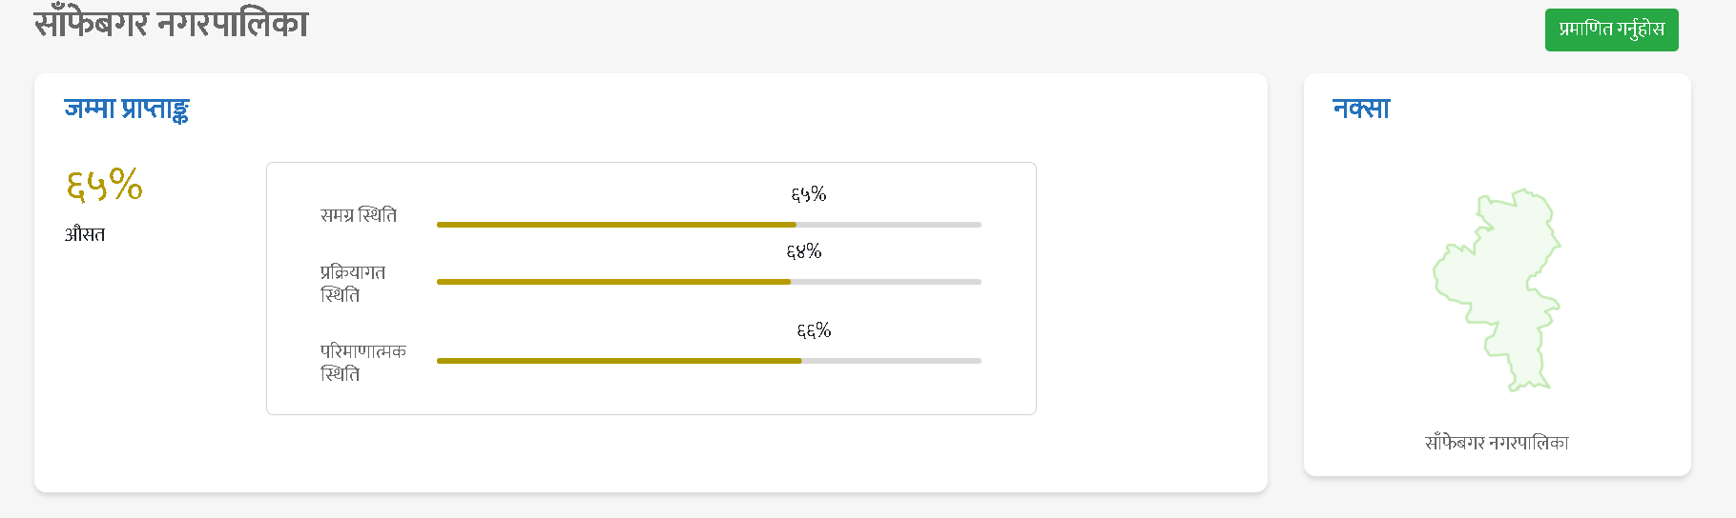Click the समग्र स्थिति label
Screen dimensions: 1736x518
pyautogui.click(x=359, y=215)
